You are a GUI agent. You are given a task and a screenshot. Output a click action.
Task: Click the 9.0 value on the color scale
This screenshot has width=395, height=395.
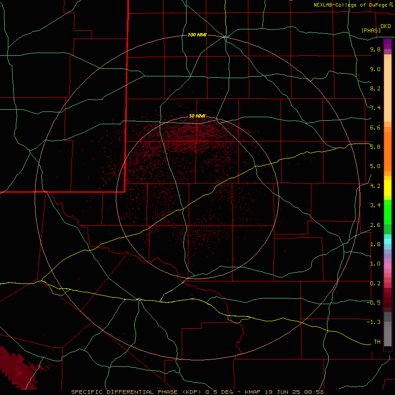pyautogui.click(x=375, y=69)
